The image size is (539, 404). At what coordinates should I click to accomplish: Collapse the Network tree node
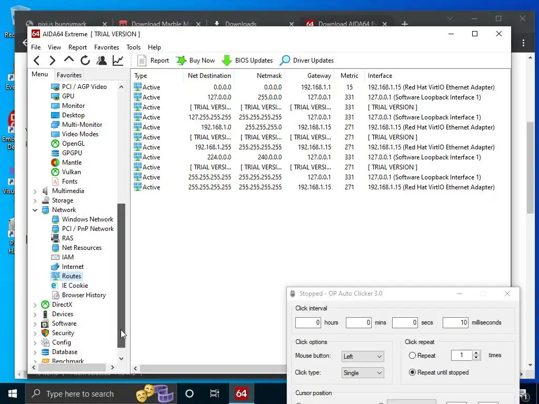(35, 210)
